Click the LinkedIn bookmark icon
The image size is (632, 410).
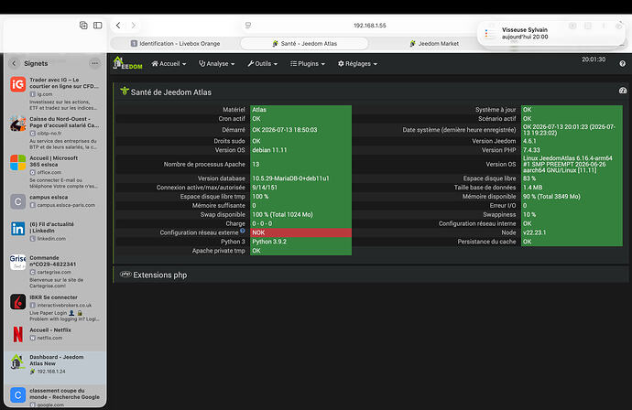17,229
